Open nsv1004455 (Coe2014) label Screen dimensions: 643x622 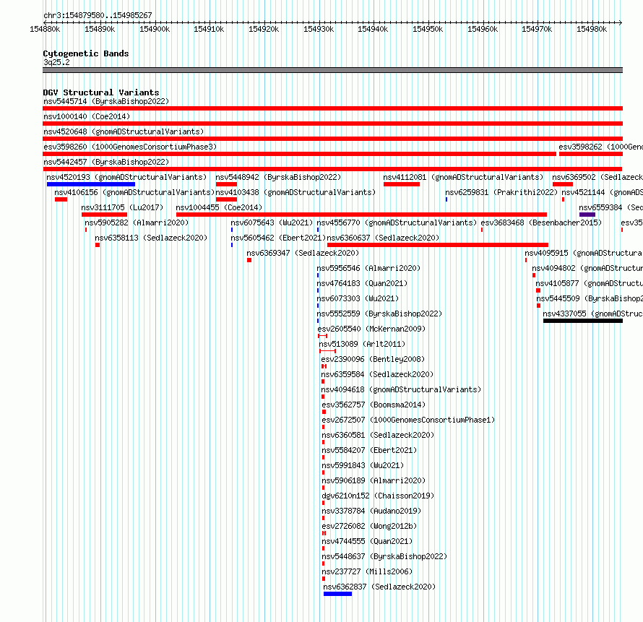219,207
